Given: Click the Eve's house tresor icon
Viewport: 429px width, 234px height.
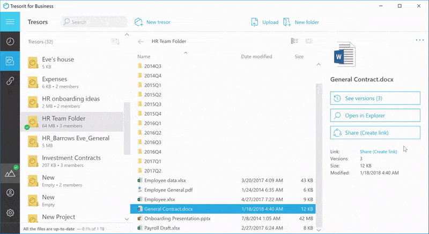Looking at the screenshot, I should 33,63.
